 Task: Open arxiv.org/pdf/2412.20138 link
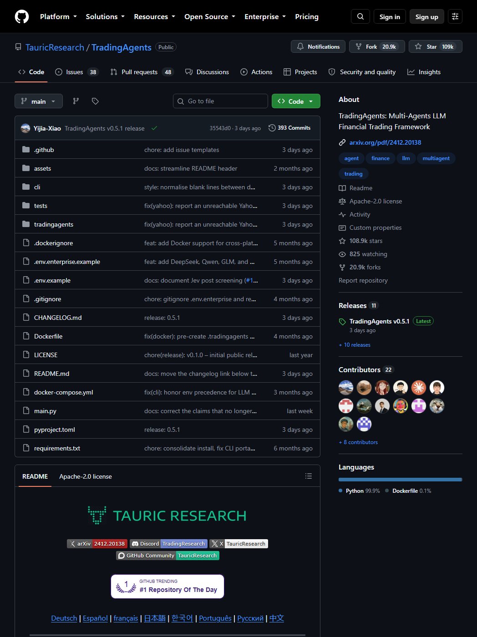point(385,142)
